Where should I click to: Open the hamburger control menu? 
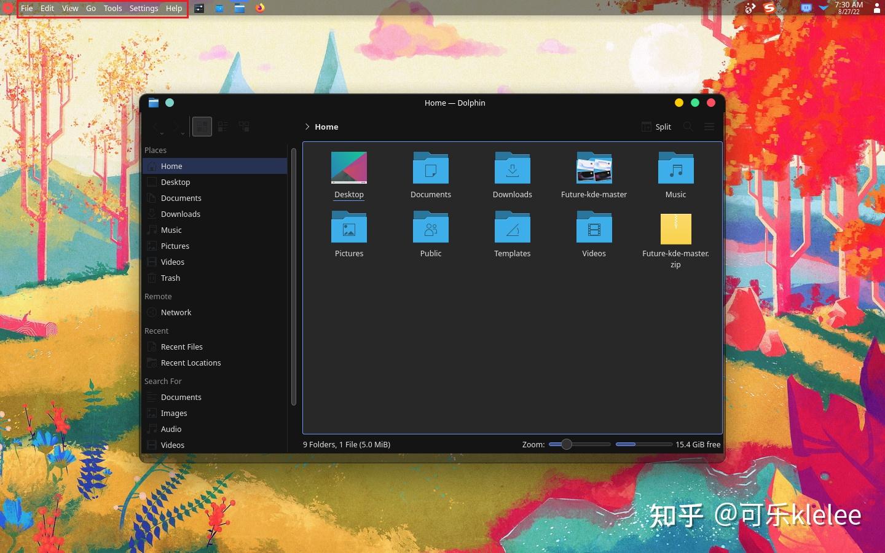click(x=709, y=127)
